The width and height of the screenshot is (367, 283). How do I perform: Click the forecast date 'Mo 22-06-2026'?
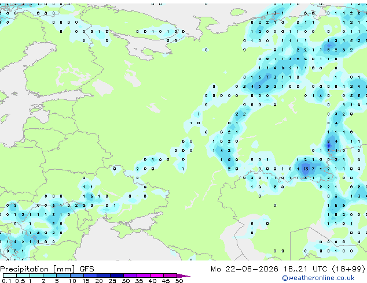pos(244,269)
